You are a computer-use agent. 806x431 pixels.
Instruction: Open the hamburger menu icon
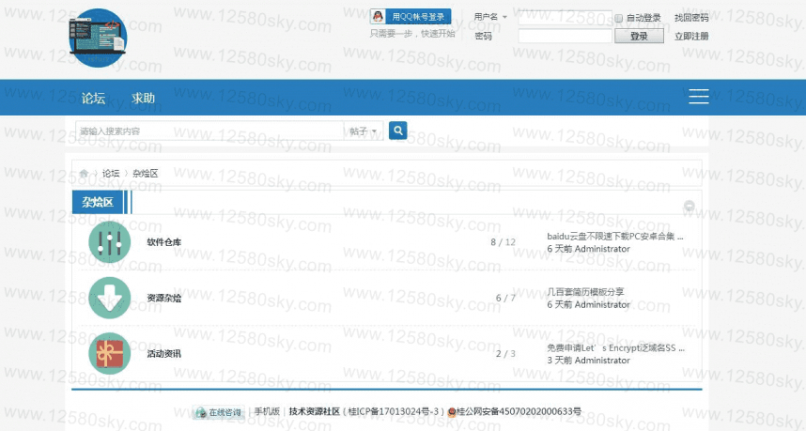tap(699, 96)
